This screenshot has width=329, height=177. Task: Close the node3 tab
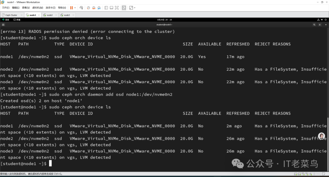[x=73, y=15]
